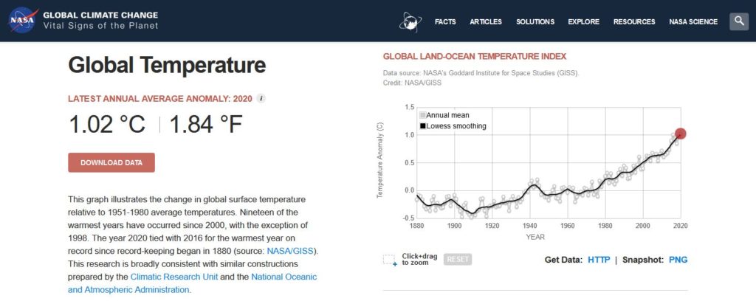The width and height of the screenshot is (756, 304).
Task: Toggle the Lowess smoothing legend series
Action: [x=453, y=126]
